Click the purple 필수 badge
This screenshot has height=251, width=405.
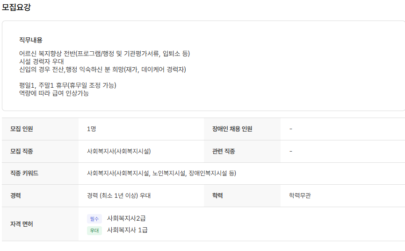point(94,218)
